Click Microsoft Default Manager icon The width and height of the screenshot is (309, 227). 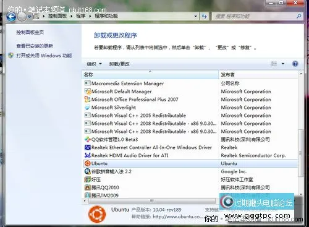87,91
